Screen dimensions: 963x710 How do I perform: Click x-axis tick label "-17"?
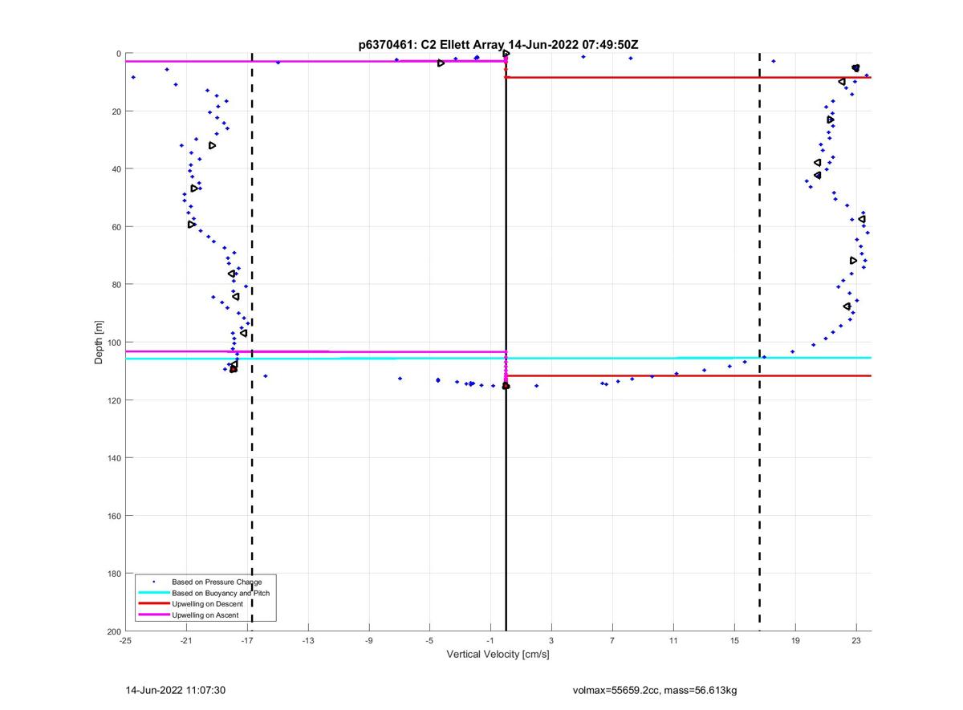pos(247,641)
